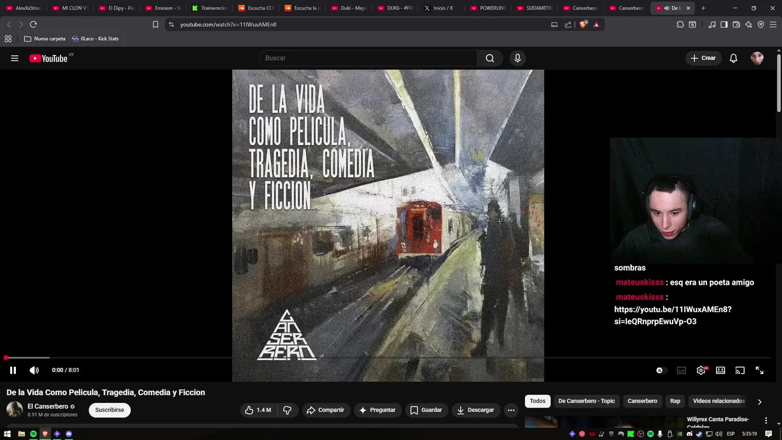Click the Crear create button

click(x=703, y=58)
